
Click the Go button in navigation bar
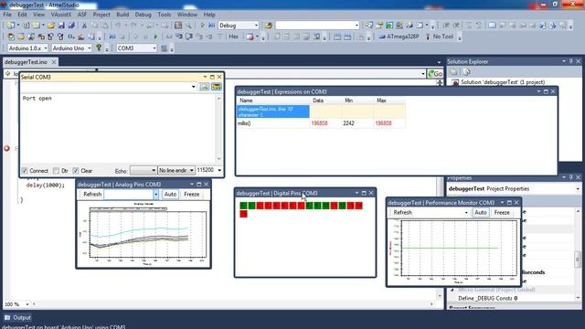tap(435, 73)
